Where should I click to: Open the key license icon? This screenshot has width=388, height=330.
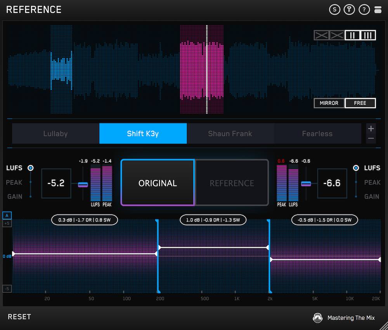(349, 10)
